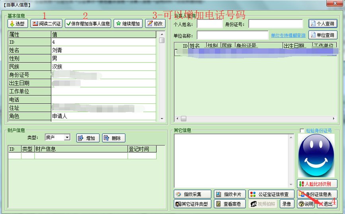Enable the 检验身份证号 checkbox
This screenshot has height=214, width=345.
pos(302,131)
